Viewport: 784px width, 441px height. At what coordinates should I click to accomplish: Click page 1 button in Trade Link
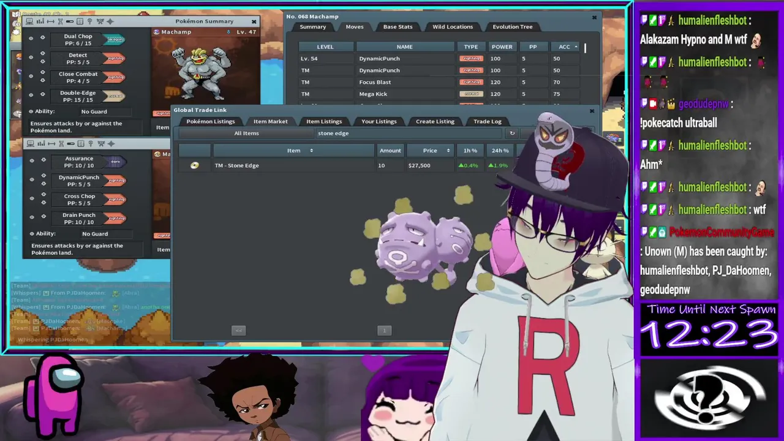pos(384,330)
